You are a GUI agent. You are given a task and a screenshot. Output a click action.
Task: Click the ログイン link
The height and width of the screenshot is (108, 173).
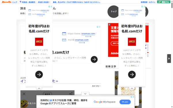(152, 2)
